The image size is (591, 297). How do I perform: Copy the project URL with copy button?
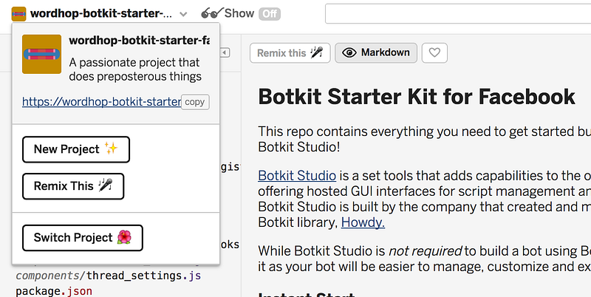click(195, 102)
